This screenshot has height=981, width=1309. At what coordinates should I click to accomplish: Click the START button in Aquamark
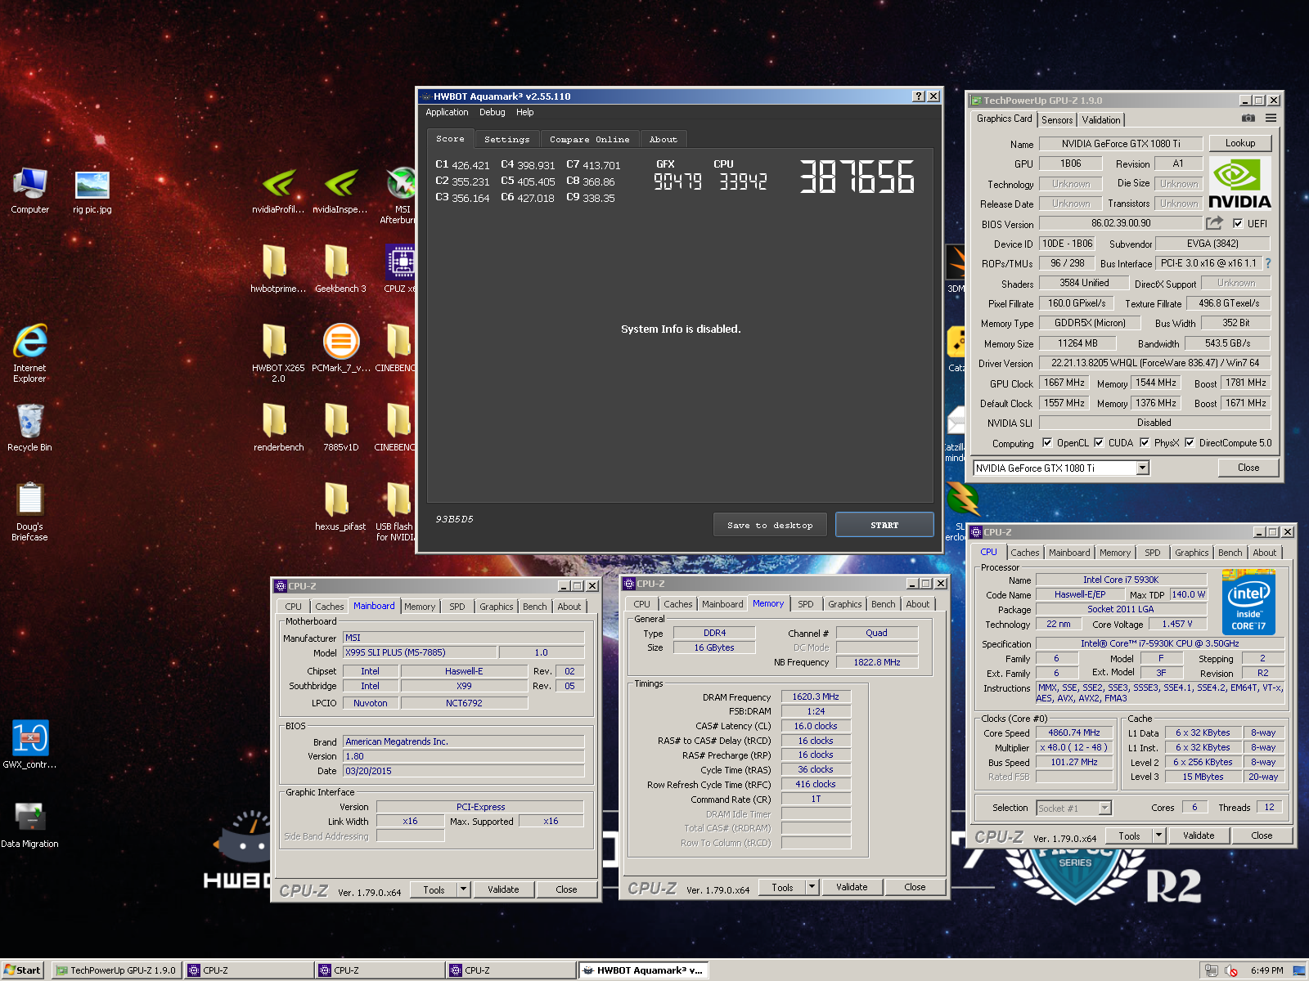(884, 525)
